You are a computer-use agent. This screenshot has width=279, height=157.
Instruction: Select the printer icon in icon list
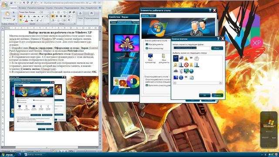176,71
